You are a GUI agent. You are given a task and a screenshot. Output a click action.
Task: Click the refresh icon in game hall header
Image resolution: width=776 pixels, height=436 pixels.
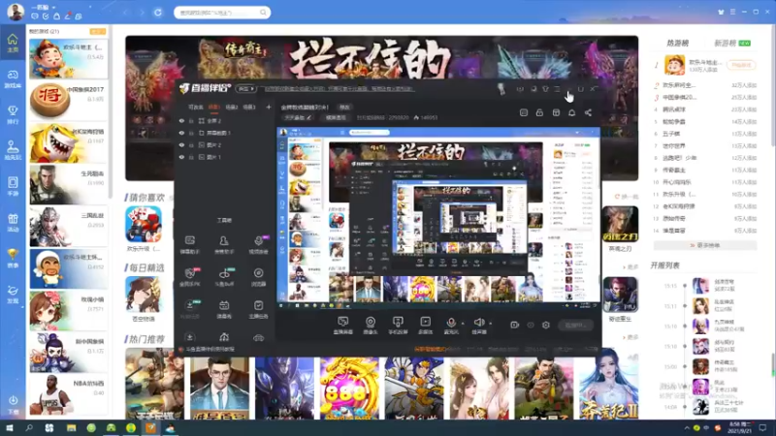coord(158,13)
